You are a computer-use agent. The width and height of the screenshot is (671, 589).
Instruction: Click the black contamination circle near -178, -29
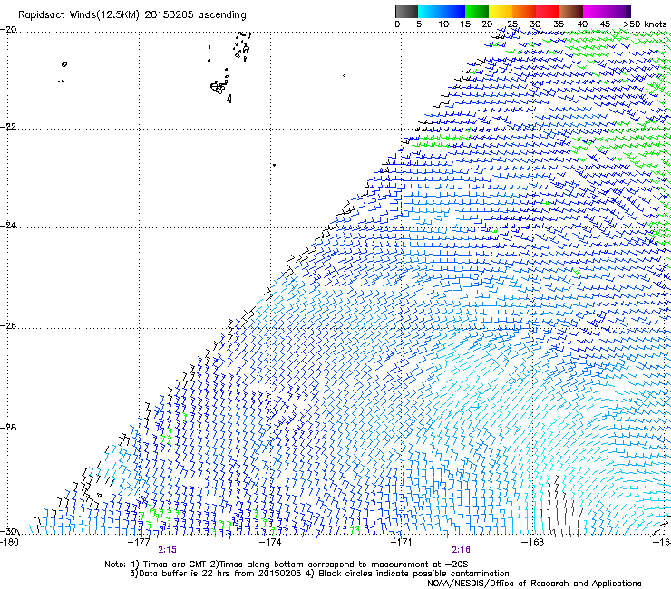pos(100,496)
